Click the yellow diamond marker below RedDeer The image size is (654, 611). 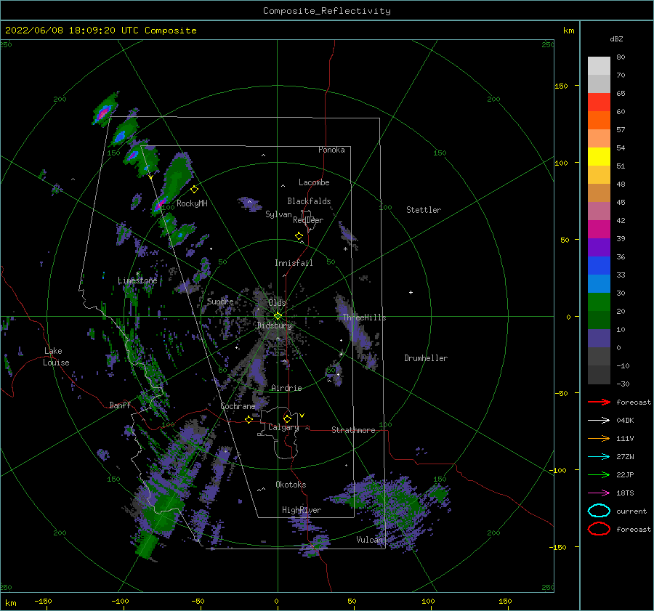tap(299, 235)
